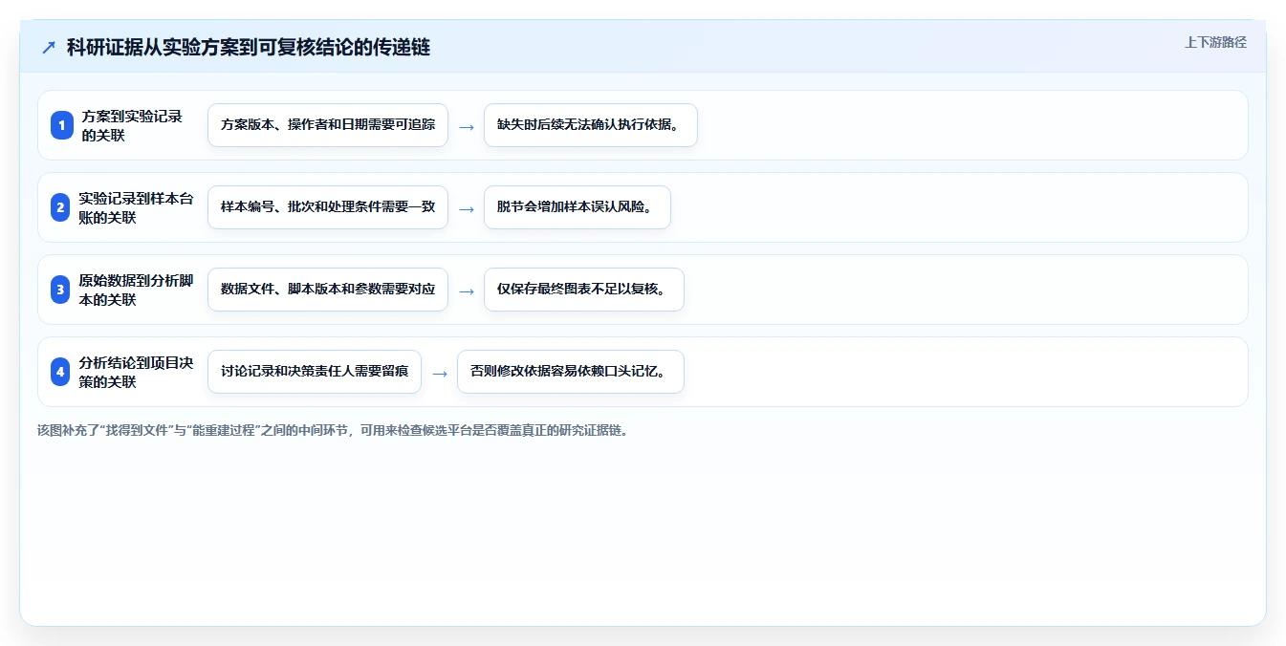Screen dimensions: 1286x646
Task: Click the 脱节会增加样本误认风险 box
Action: coord(578,207)
